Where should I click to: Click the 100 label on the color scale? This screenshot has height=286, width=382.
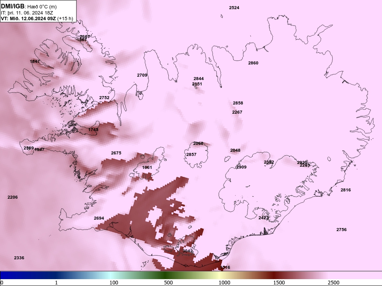click(114, 283)
